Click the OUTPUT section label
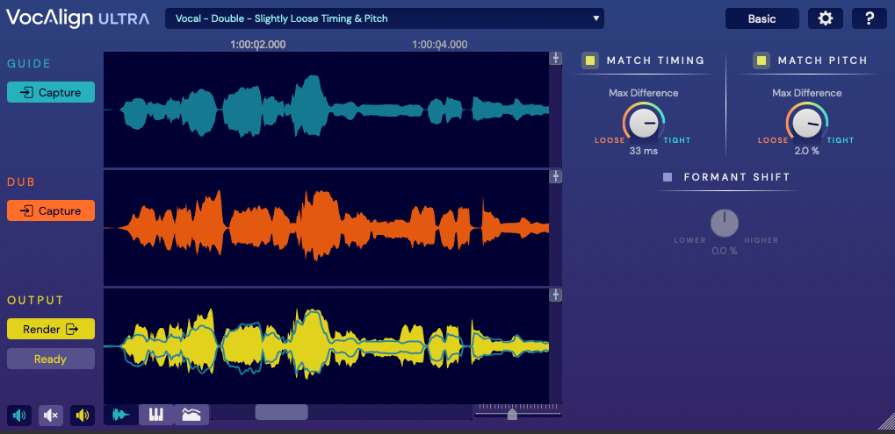The height and width of the screenshot is (434, 895). [x=35, y=300]
